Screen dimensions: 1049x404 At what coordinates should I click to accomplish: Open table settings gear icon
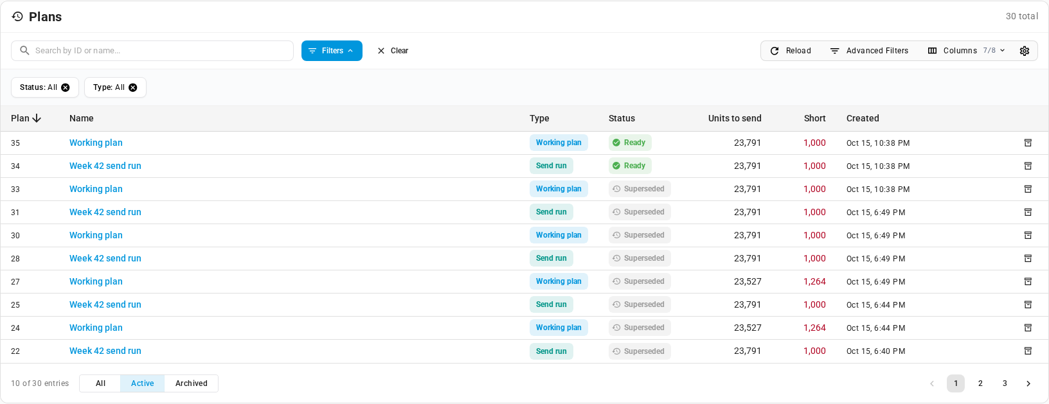pos(1025,51)
